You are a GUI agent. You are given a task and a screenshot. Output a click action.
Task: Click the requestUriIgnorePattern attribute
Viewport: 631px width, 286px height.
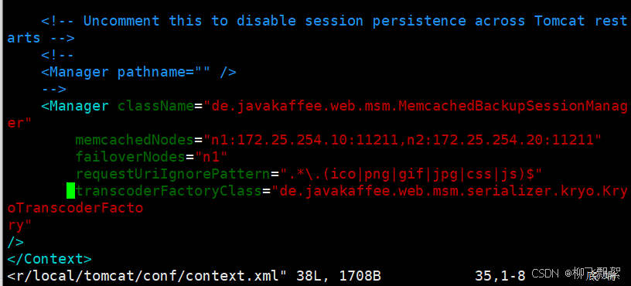point(173,174)
